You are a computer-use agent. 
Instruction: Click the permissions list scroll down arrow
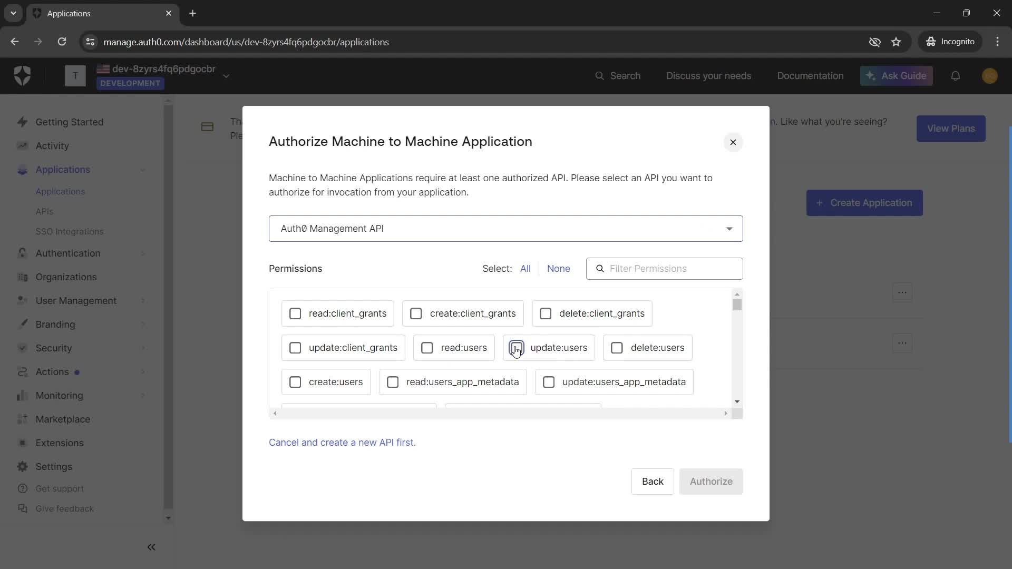click(737, 402)
